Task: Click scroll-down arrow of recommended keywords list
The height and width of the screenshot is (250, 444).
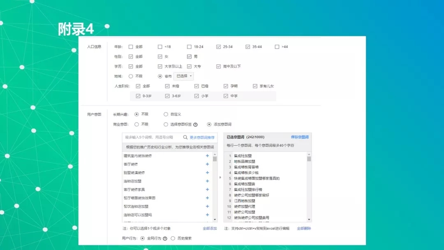Action: pyautogui.click(x=215, y=220)
